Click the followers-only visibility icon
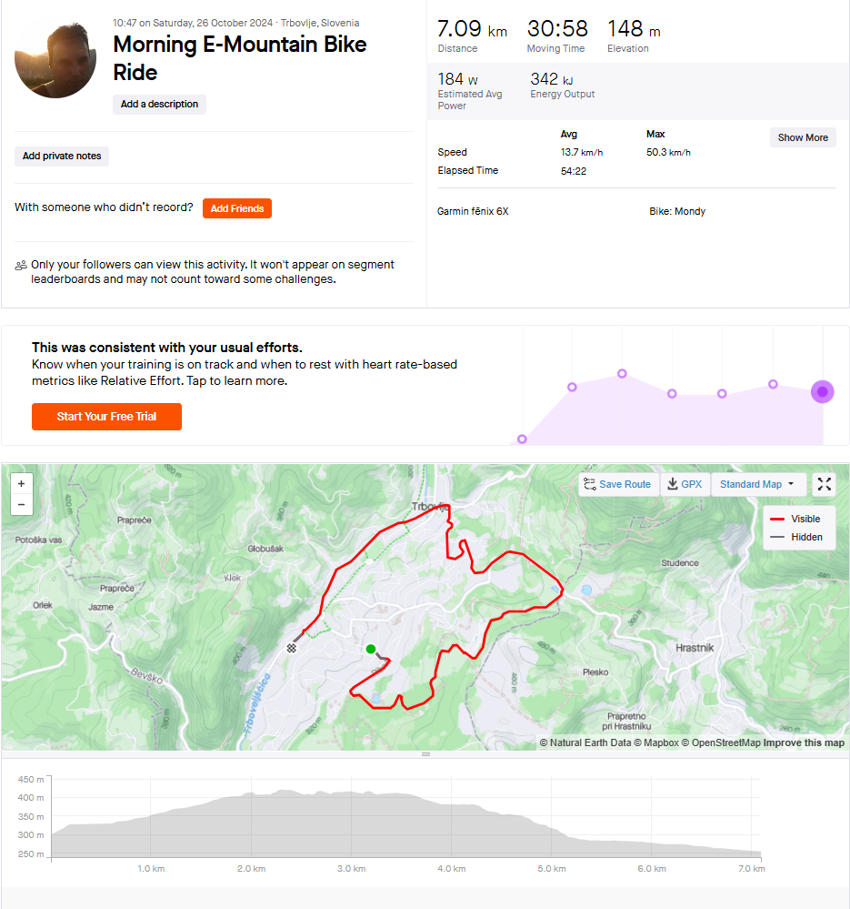The height and width of the screenshot is (909, 850). point(21,266)
